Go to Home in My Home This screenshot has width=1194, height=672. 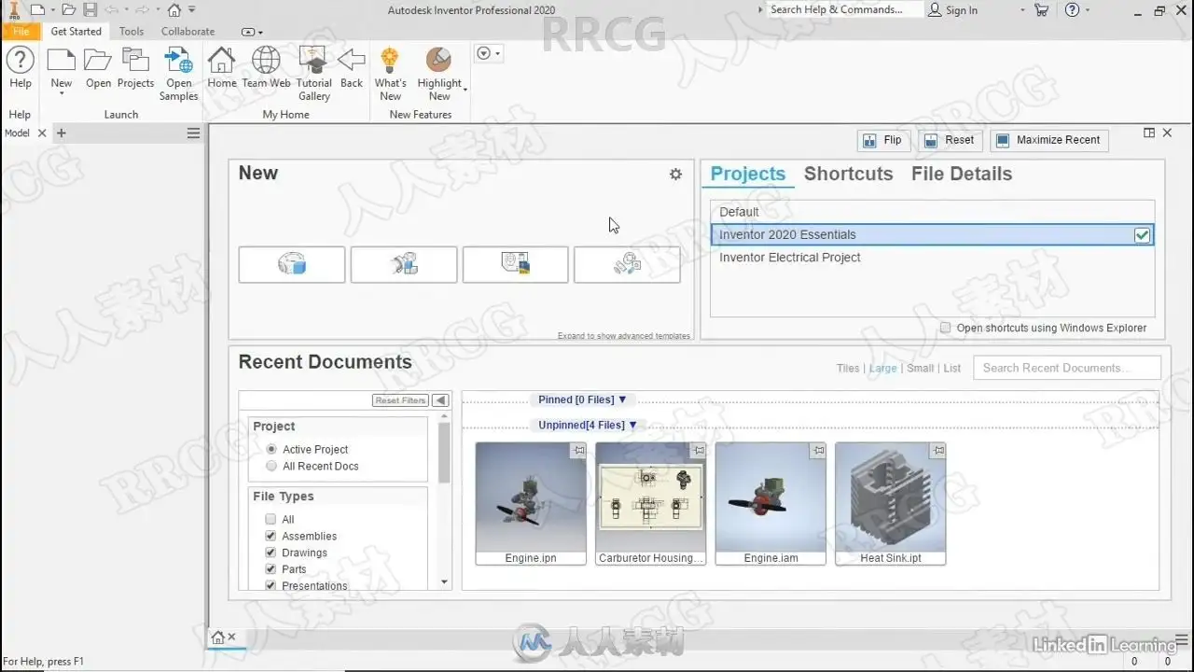tap(221, 61)
